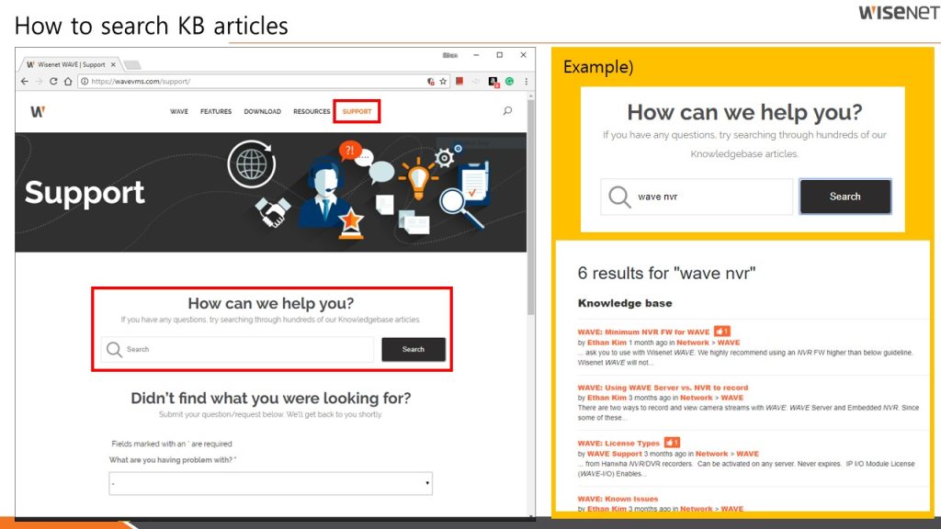Open the 'What are you having problem with?' dropdown
The height and width of the screenshot is (529, 941).
pos(269,483)
